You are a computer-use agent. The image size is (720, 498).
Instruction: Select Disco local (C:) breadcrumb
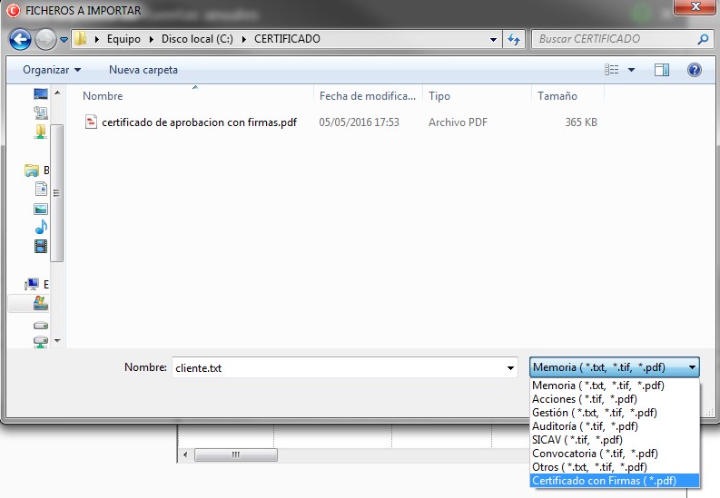coord(197,39)
